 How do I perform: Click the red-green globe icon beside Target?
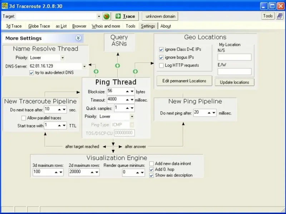[107, 16]
